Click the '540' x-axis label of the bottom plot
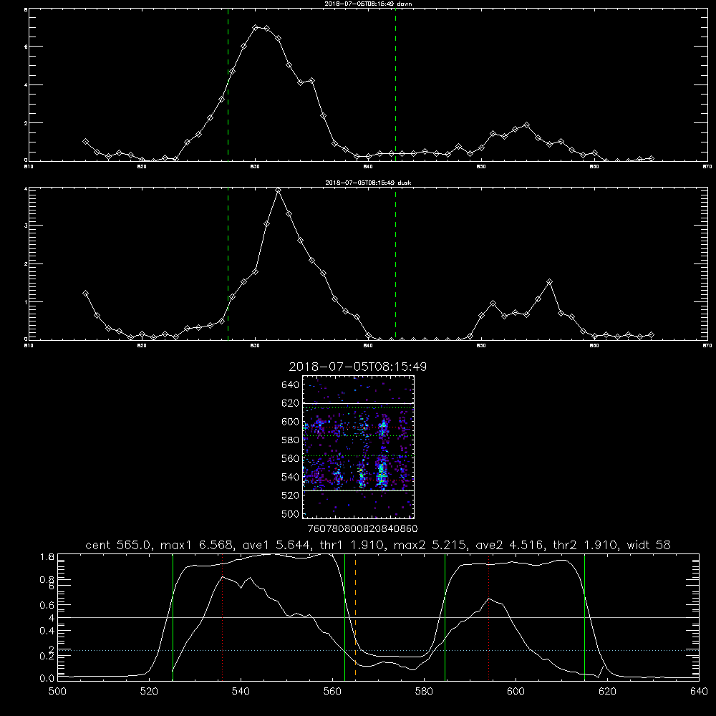 tap(241, 692)
